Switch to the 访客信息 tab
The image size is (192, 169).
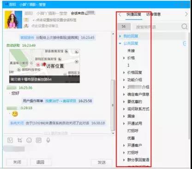coord(153,14)
